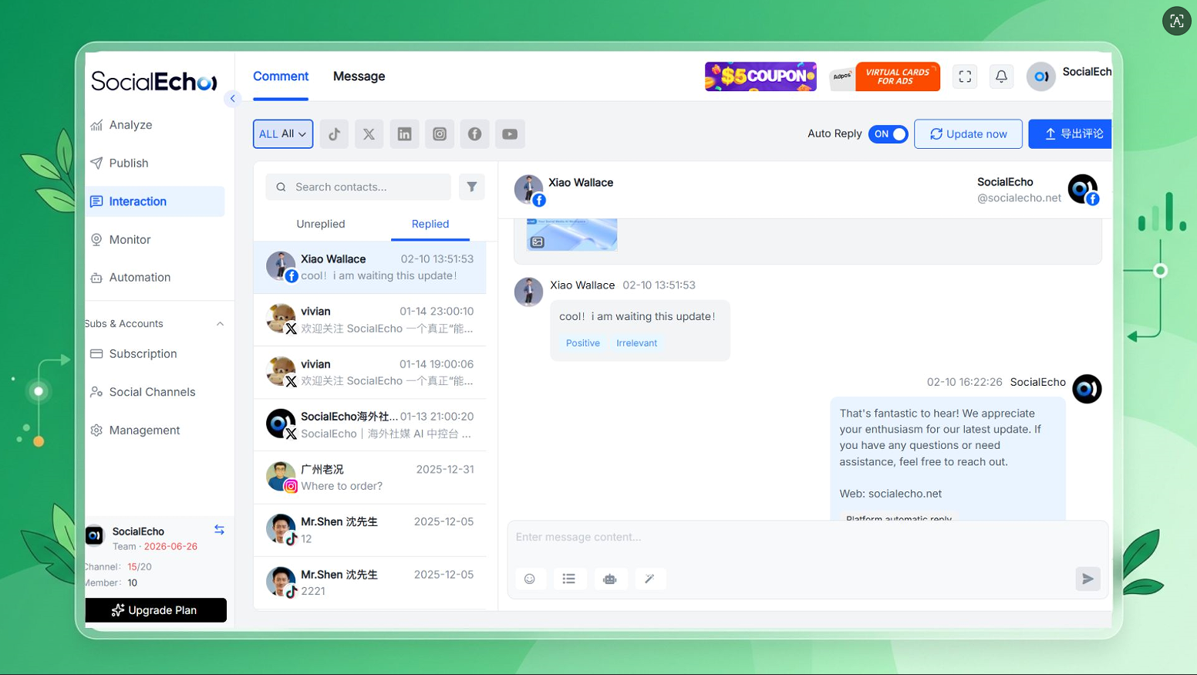Click the Positive sentiment tag

[583, 343]
